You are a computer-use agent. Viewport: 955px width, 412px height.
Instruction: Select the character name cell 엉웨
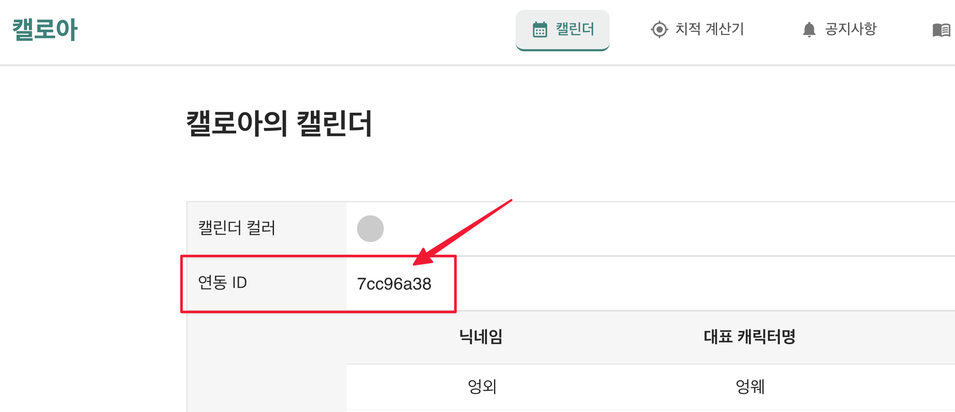point(750,387)
